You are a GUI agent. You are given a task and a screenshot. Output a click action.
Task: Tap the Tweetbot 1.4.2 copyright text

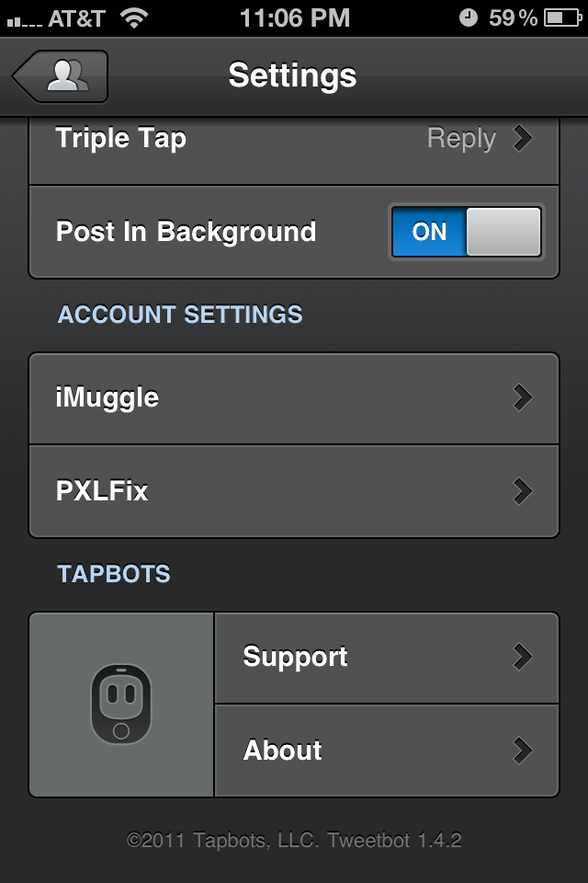(294, 840)
